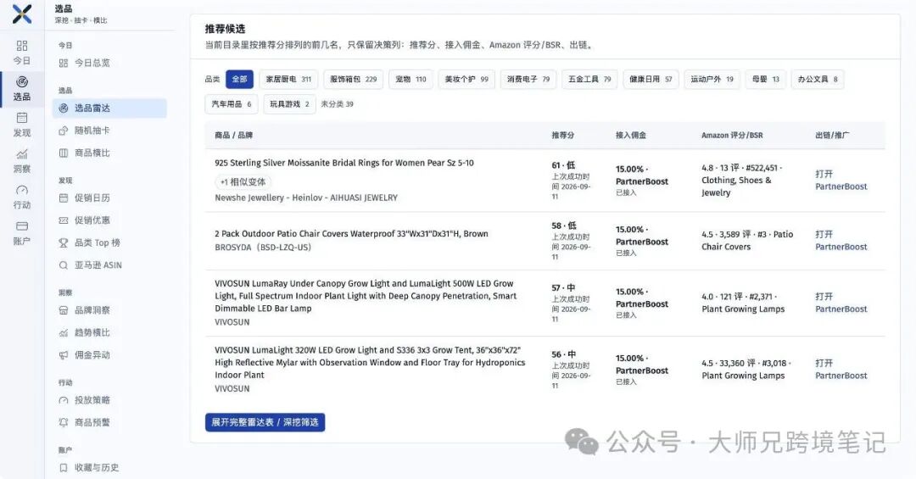
Task: Click the 925 Sterling Silver Moissanite product title
Action: click(x=344, y=163)
